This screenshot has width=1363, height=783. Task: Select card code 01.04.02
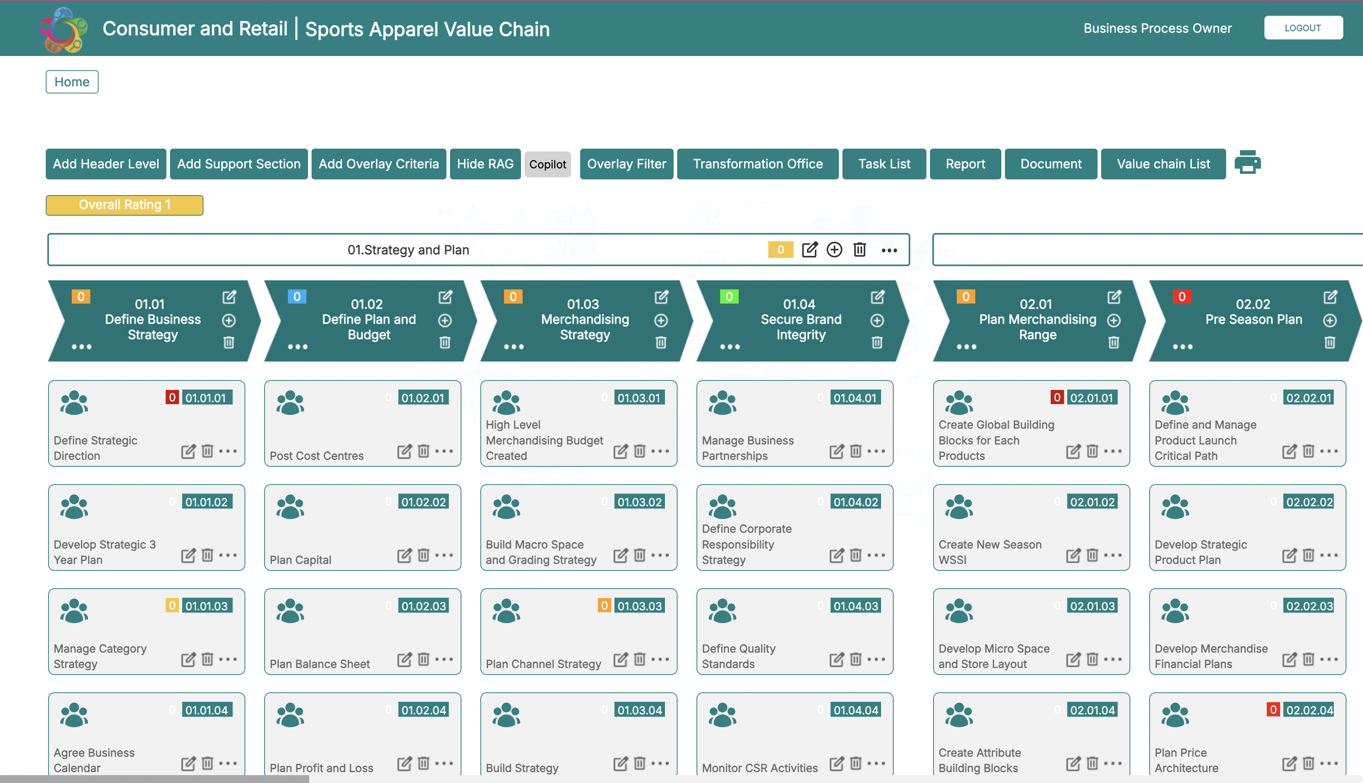pos(856,502)
